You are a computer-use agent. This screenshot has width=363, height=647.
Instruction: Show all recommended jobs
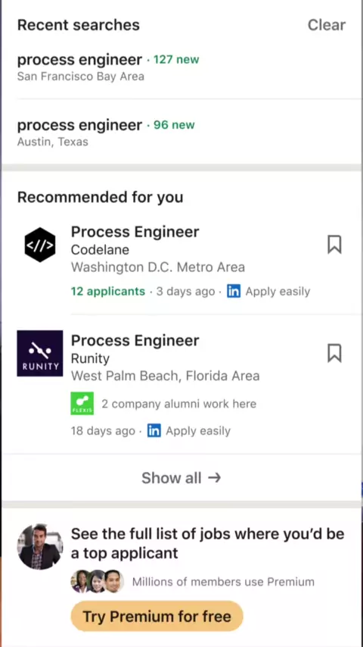181,478
